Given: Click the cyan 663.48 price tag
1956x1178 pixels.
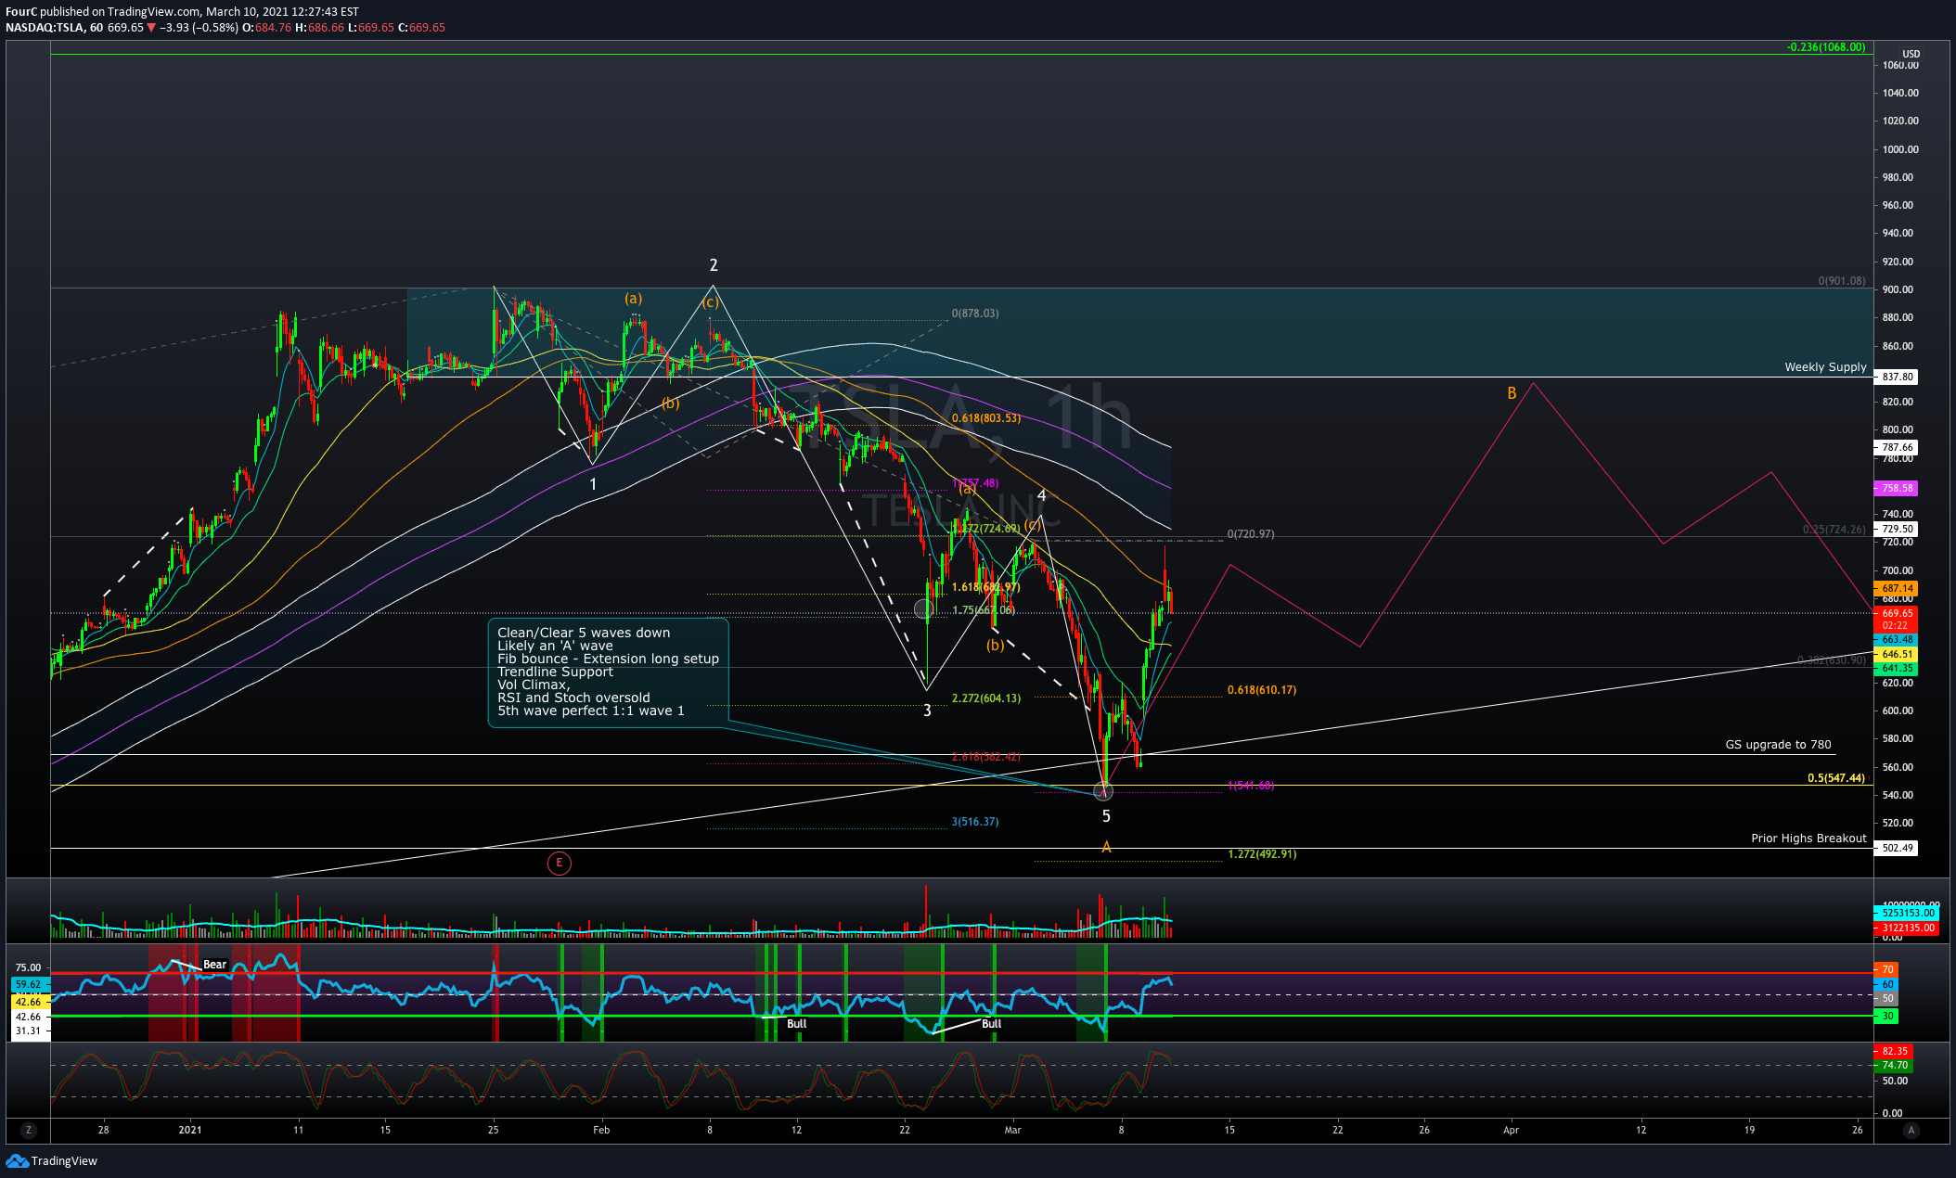Looking at the screenshot, I should tap(1897, 640).
